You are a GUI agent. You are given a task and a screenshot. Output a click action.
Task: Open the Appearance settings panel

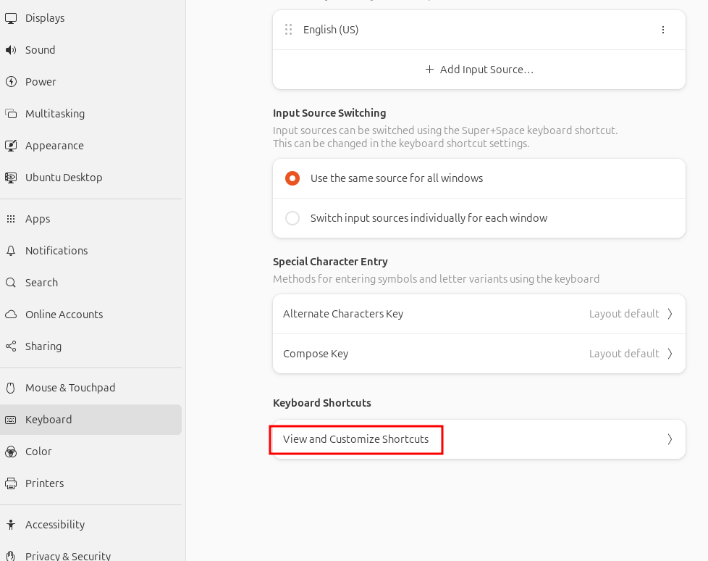point(54,146)
